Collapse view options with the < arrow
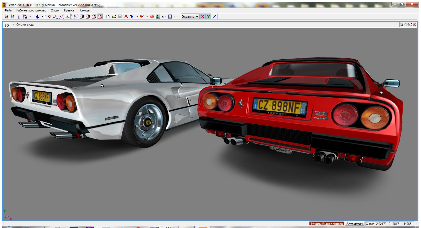 point(13,25)
